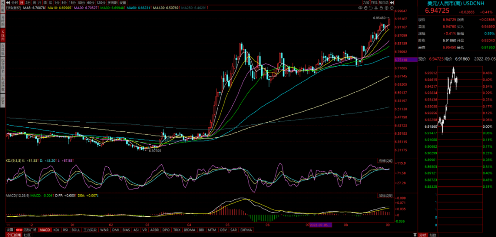Switch to 年 yearly period

click(51, 3)
